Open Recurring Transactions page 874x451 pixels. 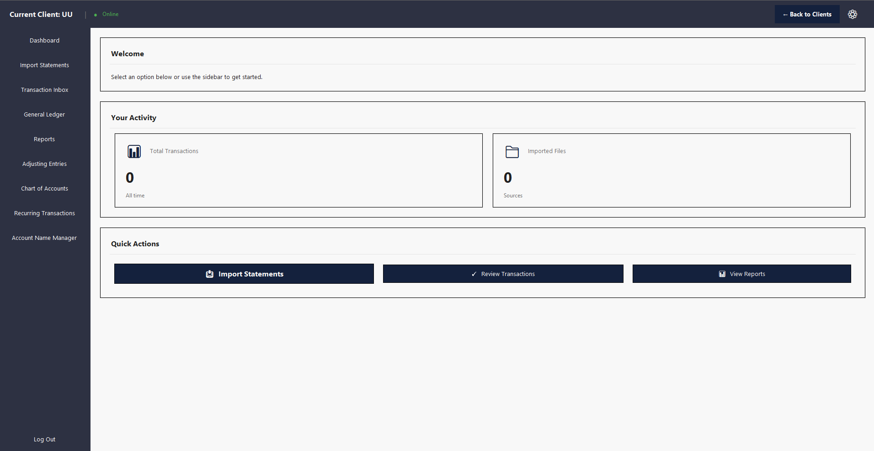[44, 213]
